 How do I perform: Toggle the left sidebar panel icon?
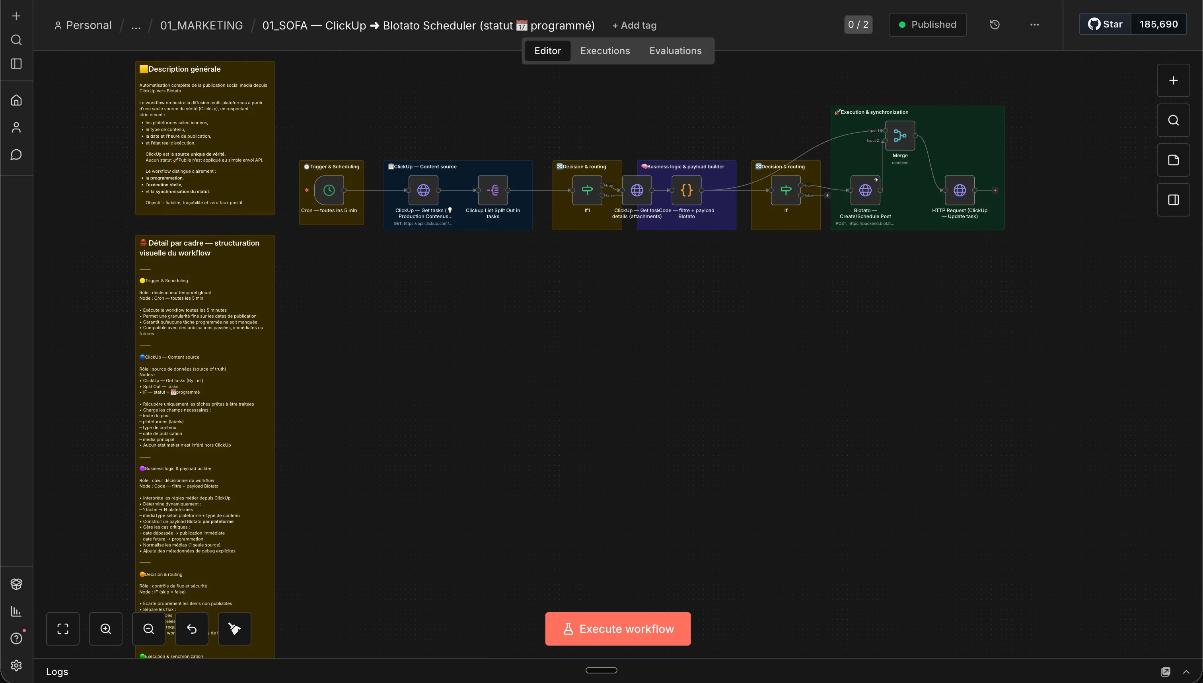16,64
